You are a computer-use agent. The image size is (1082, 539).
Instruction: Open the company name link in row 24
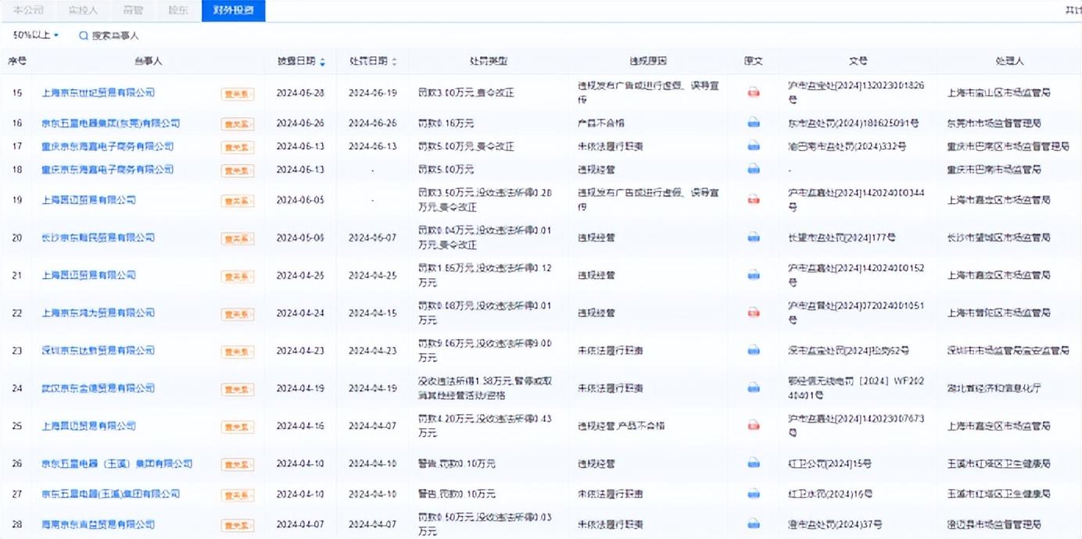[98, 387]
